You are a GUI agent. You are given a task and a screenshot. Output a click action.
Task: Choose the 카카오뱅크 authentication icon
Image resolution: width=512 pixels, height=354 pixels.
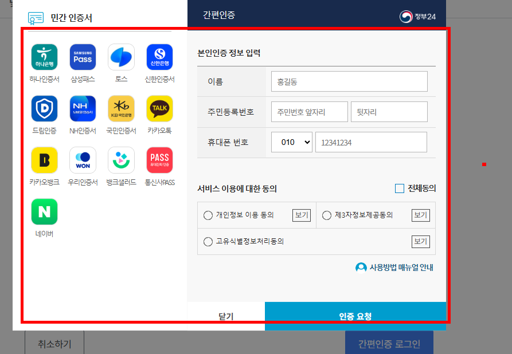[44, 160]
